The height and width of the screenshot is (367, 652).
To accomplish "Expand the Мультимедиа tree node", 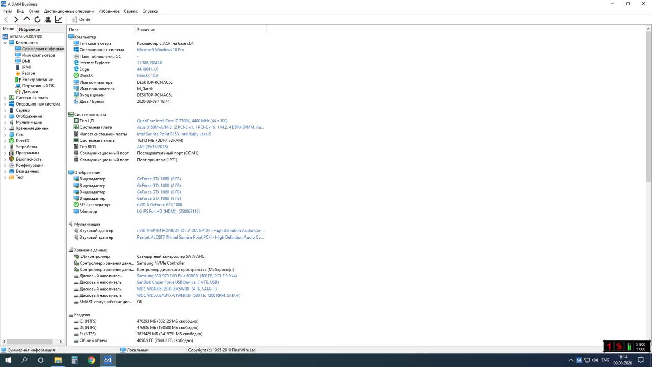I will pos(5,122).
